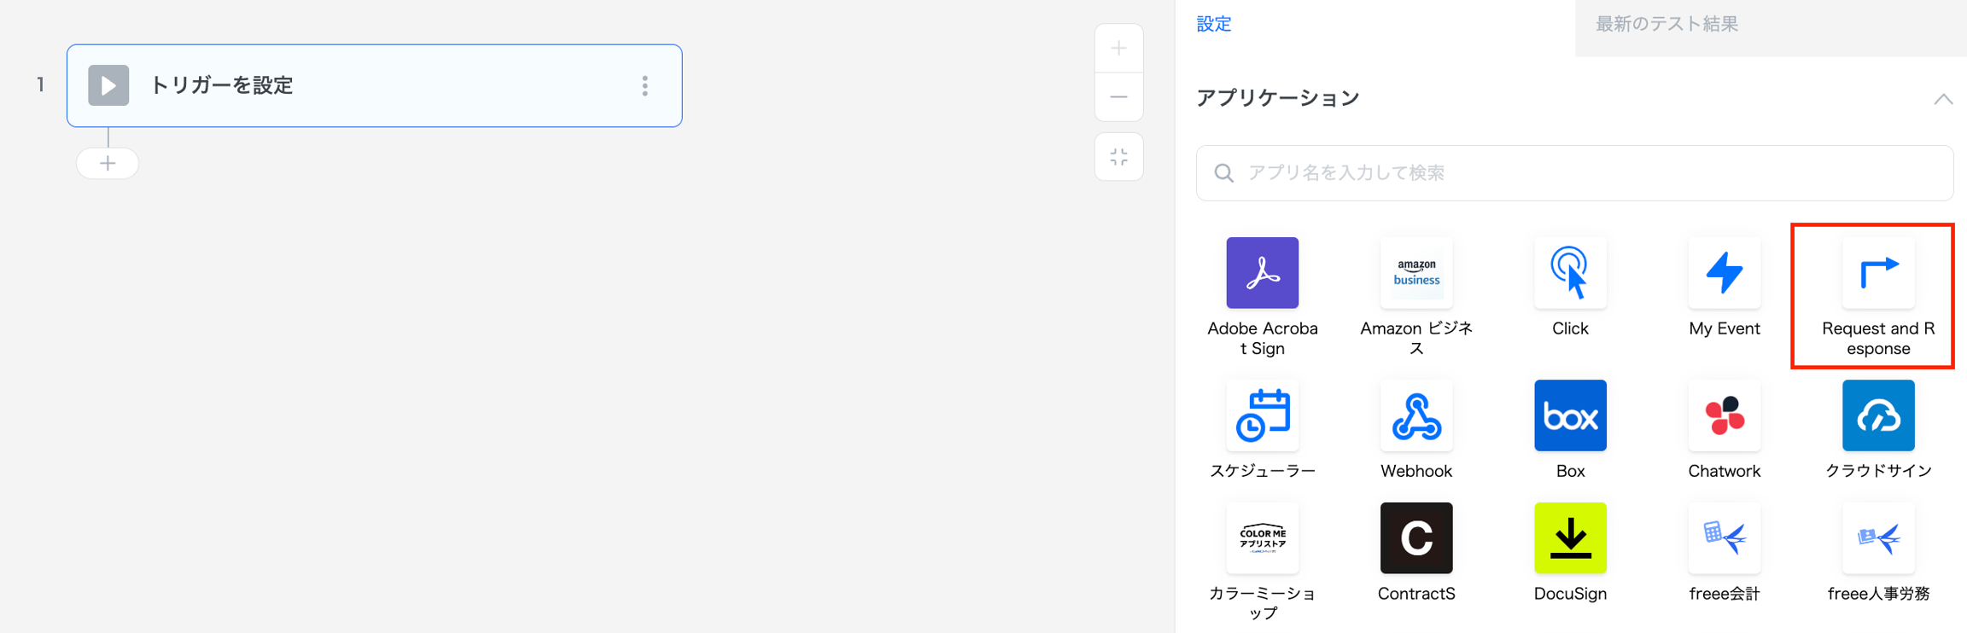1967x633 pixels.
Task: Select the Chatwork application
Action: [1724, 415]
